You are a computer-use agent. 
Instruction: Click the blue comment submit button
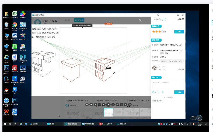179,92
